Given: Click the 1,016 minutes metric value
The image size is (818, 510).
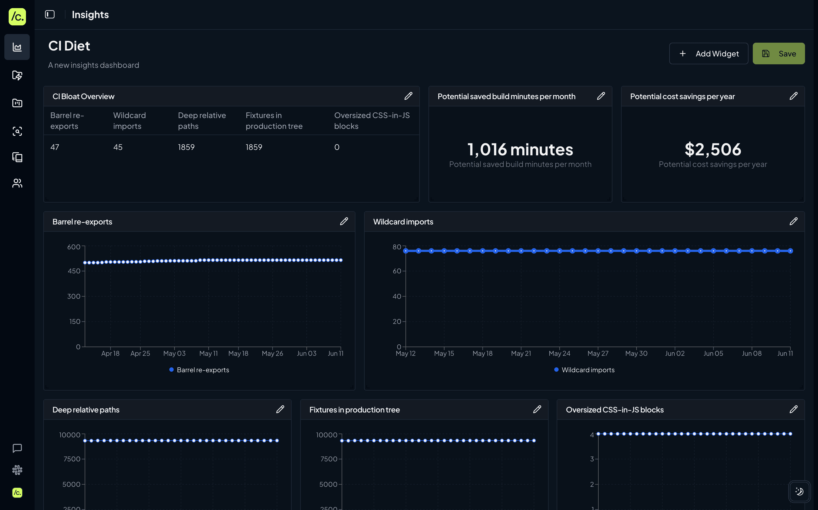Looking at the screenshot, I should pyautogui.click(x=520, y=149).
